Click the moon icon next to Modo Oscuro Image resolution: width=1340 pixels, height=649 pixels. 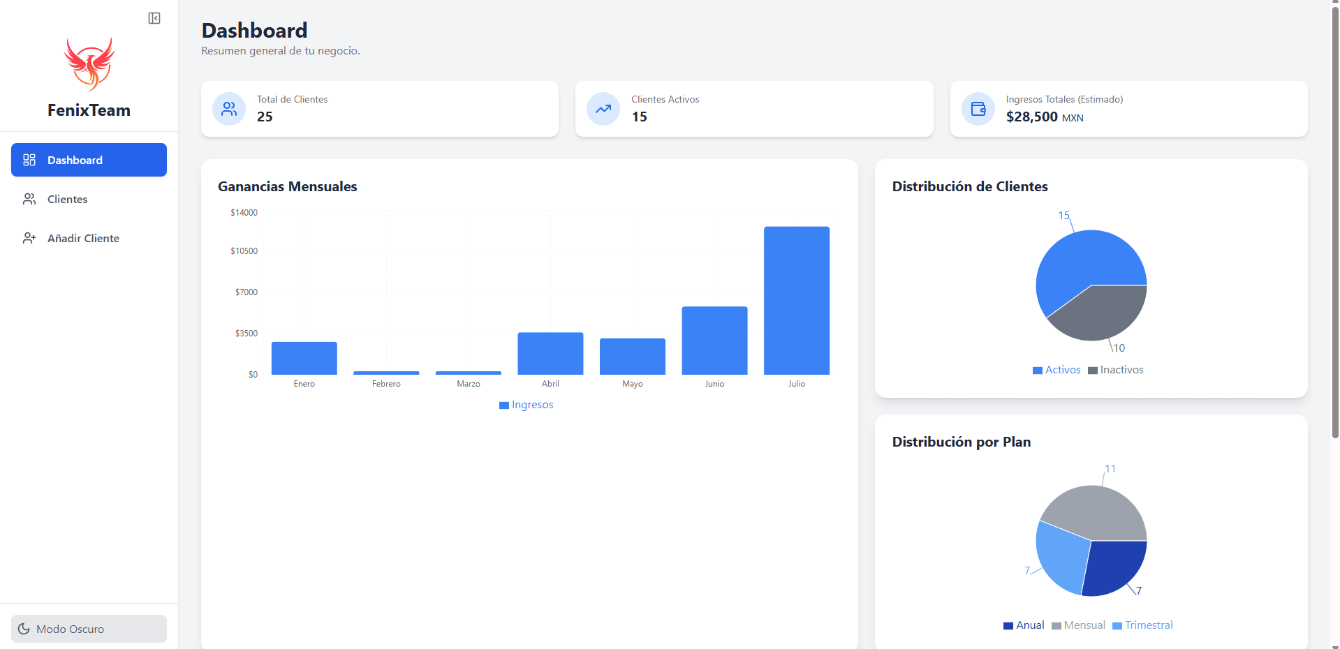tap(24, 629)
